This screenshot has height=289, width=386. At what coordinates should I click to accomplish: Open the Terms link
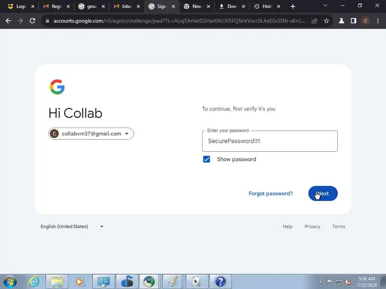339,226
